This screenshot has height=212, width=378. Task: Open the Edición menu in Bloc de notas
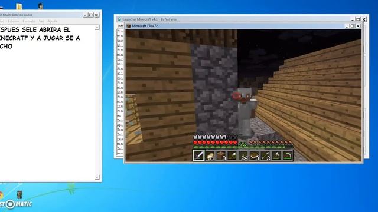(x=14, y=21)
